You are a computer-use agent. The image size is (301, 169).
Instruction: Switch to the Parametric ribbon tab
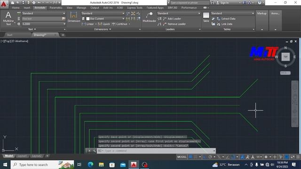(x=56, y=8)
